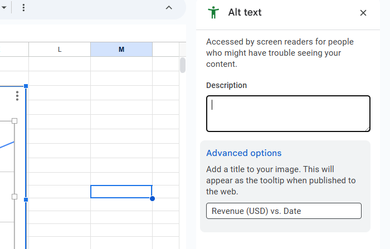Select the column L header
Screen dimensions: 390x249
pyautogui.click(x=60, y=50)
